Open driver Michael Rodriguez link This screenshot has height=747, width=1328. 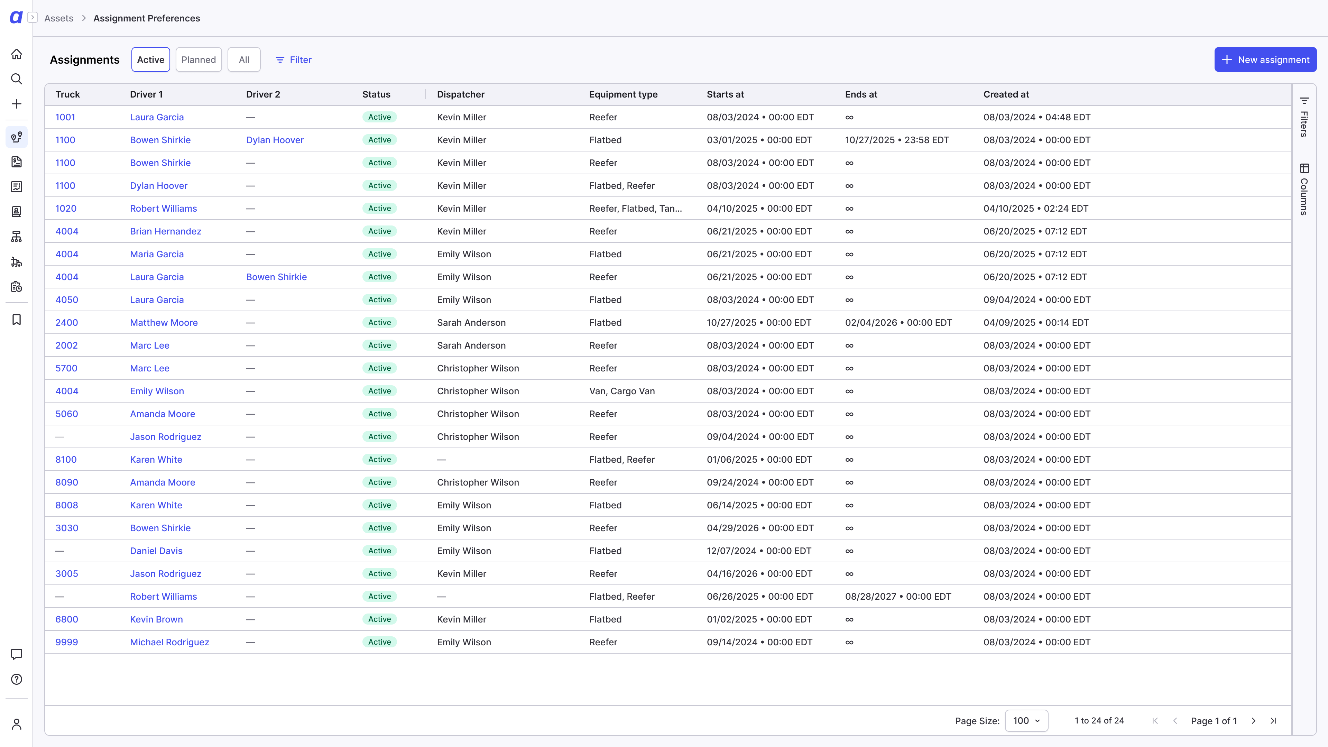[x=169, y=642]
